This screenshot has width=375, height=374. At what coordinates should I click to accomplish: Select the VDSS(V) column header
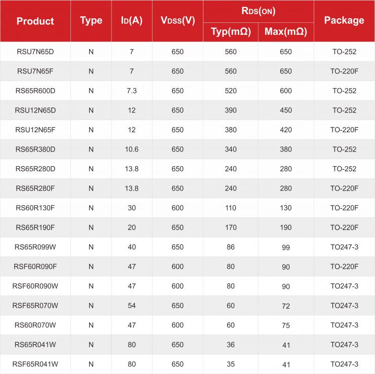pos(177,21)
